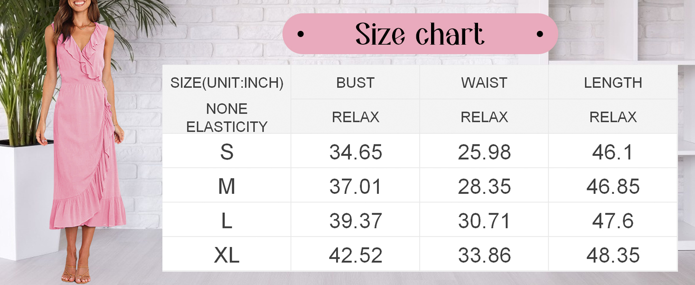
Task: Click length value 46.1
Action: (613, 152)
